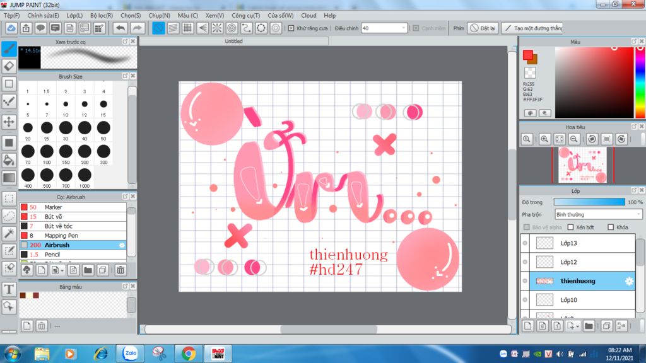Image resolution: width=646 pixels, height=363 pixels.
Task: Click the Đặt lại button
Action: (483, 28)
